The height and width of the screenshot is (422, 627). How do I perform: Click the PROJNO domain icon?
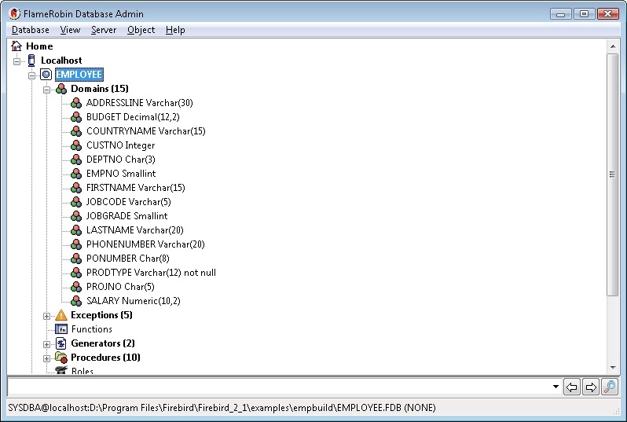76,287
